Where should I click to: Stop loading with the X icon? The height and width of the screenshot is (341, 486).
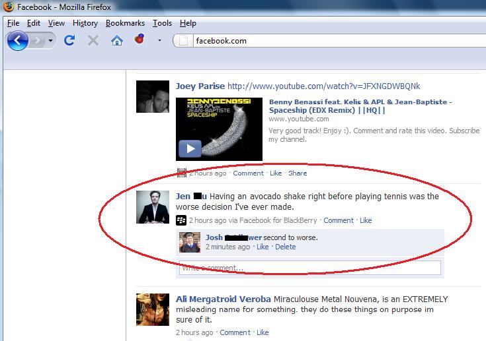(93, 40)
